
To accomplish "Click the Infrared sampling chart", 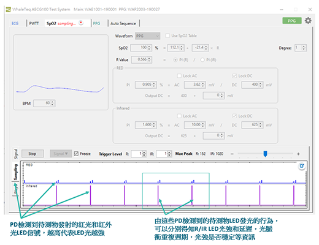I will click(x=164, y=195).
